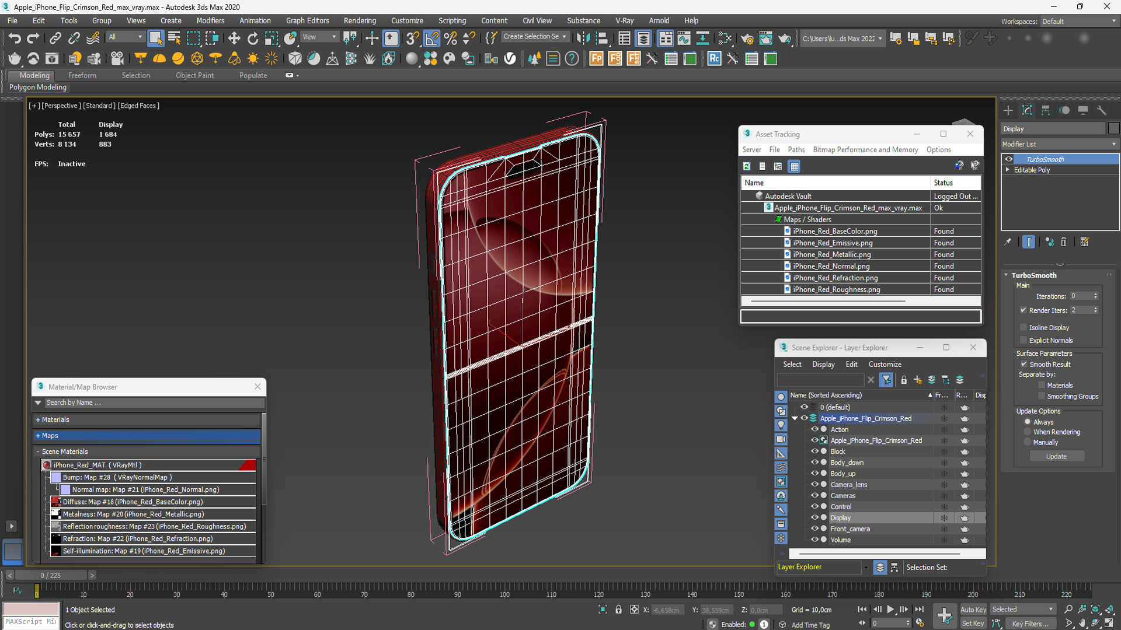
Task: Open the Rendering menu
Action: click(360, 20)
